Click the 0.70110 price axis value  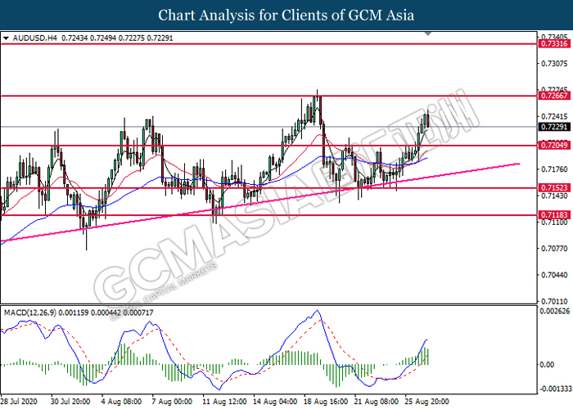coord(554,301)
